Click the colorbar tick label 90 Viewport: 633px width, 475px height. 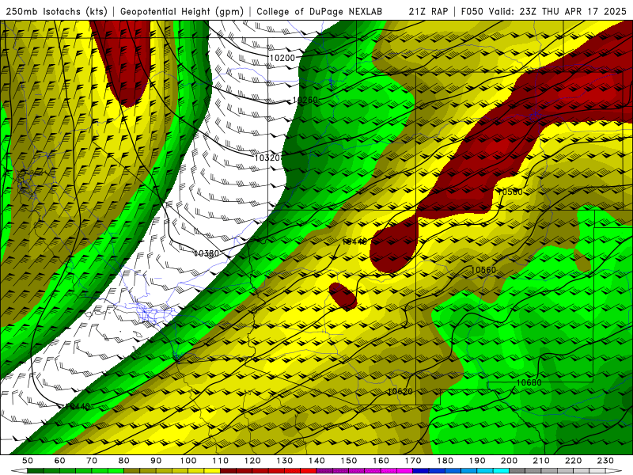pos(156,461)
